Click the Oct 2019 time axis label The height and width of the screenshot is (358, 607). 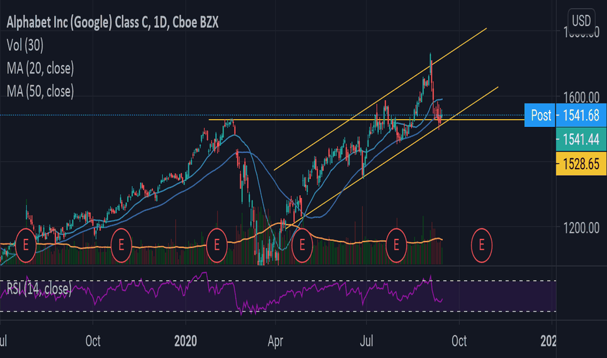(93, 341)
